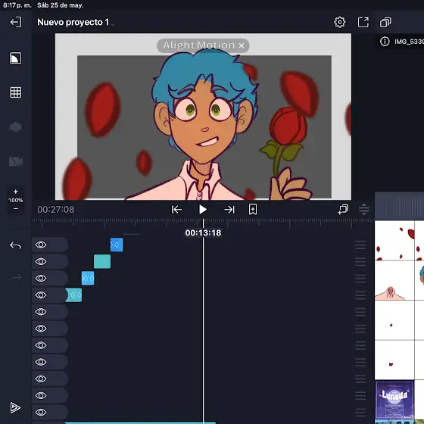
Task: Select the blue keyframed clip on first layer
Action: 117,245
